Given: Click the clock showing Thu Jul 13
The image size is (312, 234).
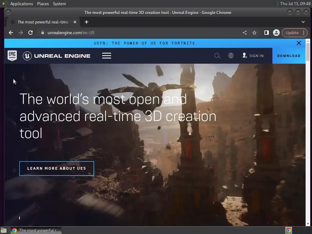Looking at the screenshot, I should tap(295, 4).
